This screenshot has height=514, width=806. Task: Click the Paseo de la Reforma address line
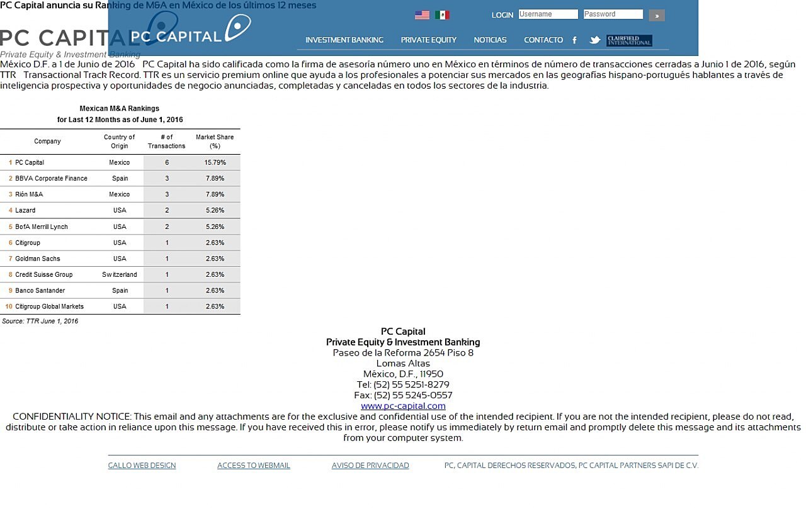403,353
